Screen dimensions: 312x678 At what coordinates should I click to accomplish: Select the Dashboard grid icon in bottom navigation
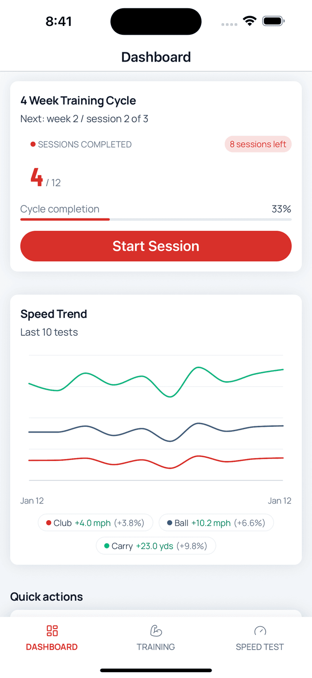52,631
